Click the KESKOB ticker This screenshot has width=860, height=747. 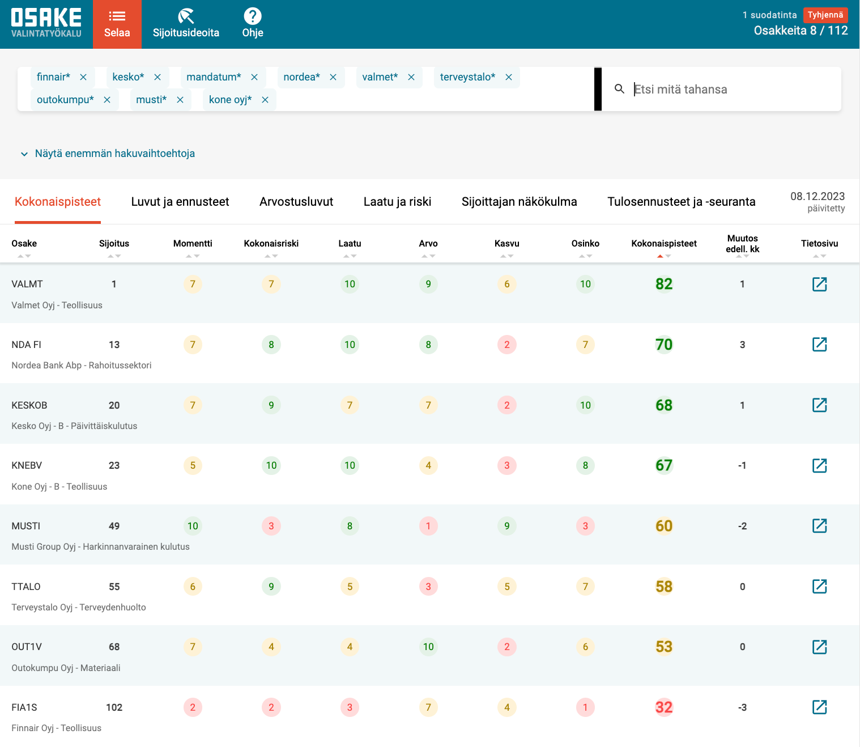(x=29, y=405)
